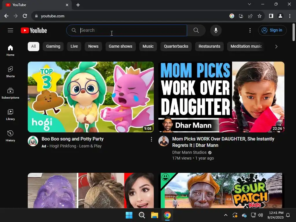Click the youtube.com address bar
This screenshot has width=296, height=222.
[x=130, y=16]
